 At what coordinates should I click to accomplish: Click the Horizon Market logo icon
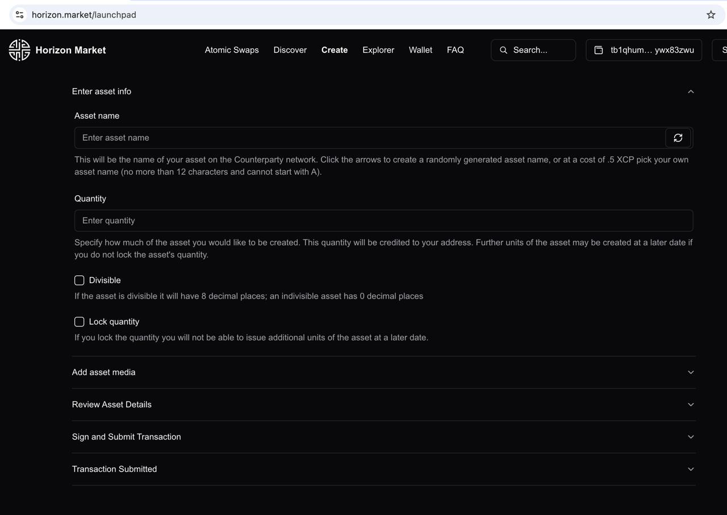coord(19,50)
